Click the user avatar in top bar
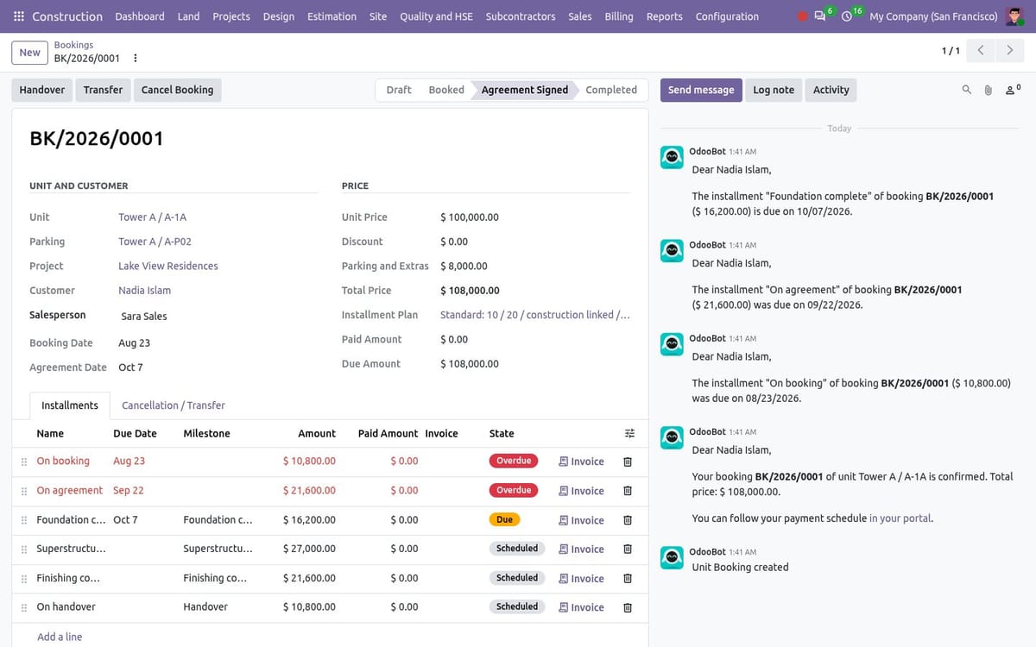The width and height of the screenshot is (1036, 647). pyautogui.click(x=1014, y=16)
